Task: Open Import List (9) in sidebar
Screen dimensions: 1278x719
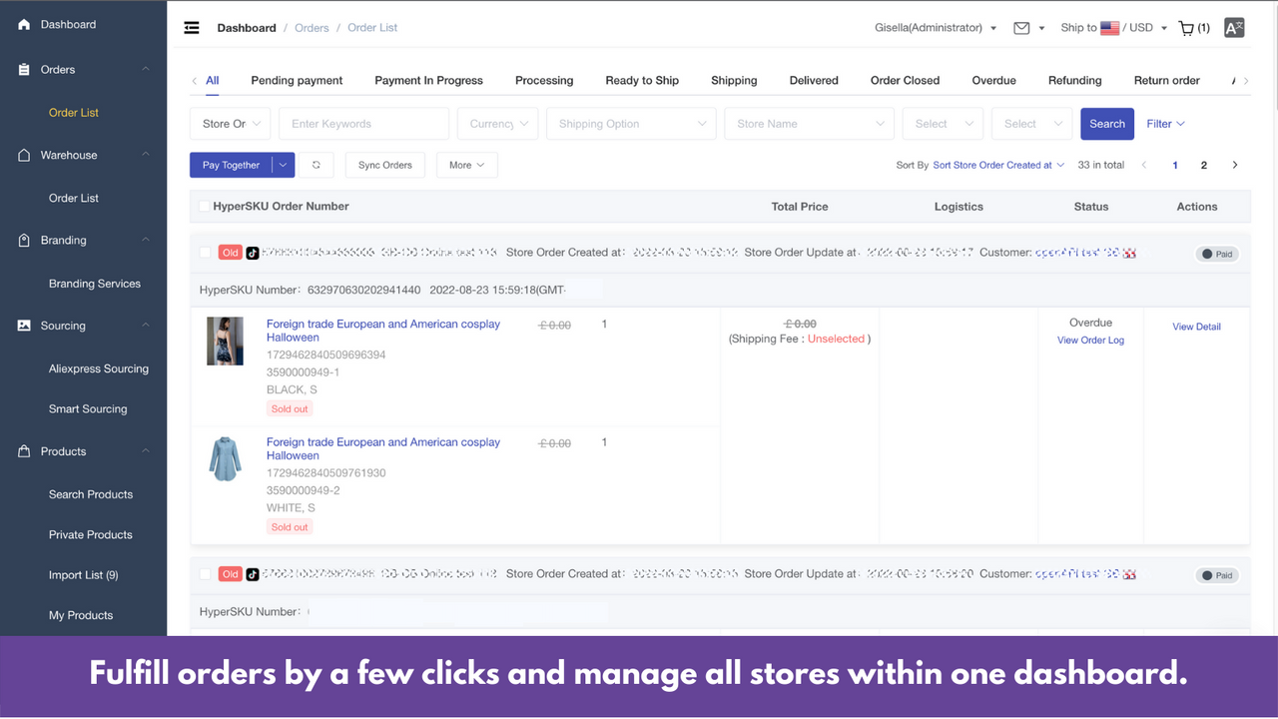Action: 83,575
